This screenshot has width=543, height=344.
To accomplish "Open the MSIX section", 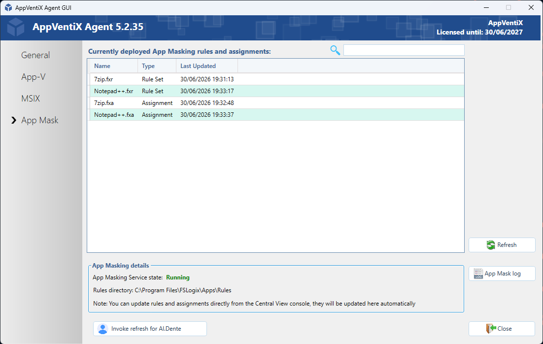I will coord(31,99).
